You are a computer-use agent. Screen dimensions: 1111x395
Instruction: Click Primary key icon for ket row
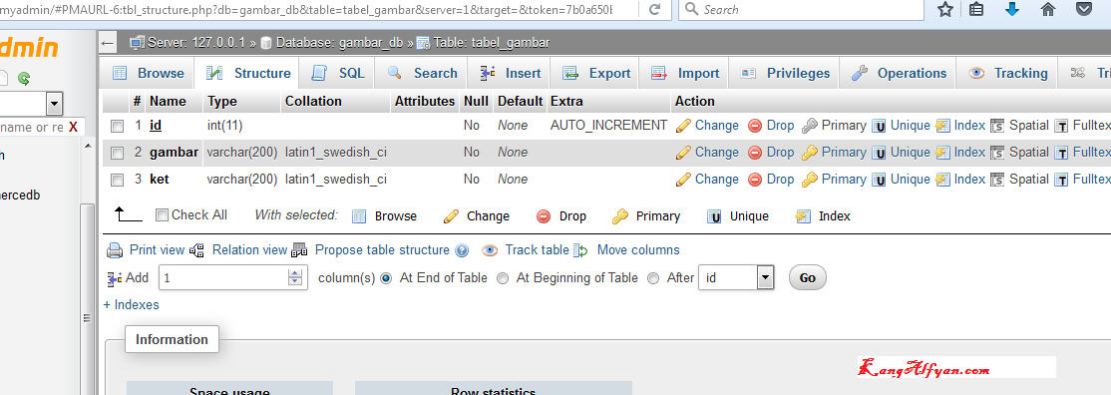coord(810,180)
